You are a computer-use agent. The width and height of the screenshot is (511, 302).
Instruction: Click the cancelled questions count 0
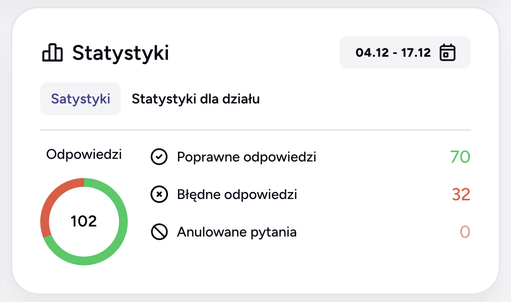pyautogui.click(x=465, y=232)
